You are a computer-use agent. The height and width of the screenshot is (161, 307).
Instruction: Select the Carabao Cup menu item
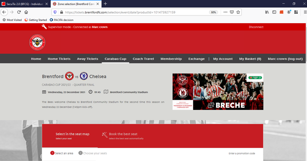pos(115,59)
